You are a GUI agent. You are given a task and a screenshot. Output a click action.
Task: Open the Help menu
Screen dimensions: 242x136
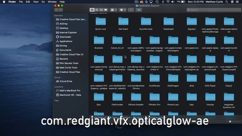point(62,2)
